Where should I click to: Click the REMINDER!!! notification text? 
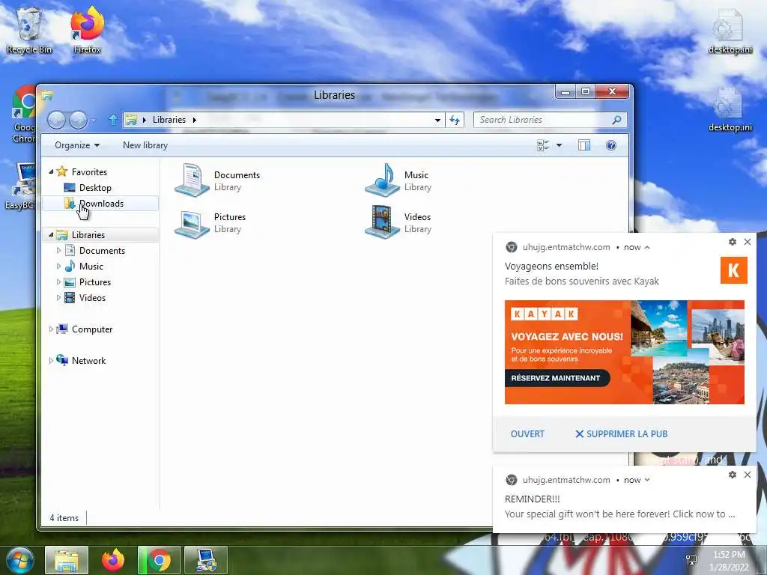[533, 499]
